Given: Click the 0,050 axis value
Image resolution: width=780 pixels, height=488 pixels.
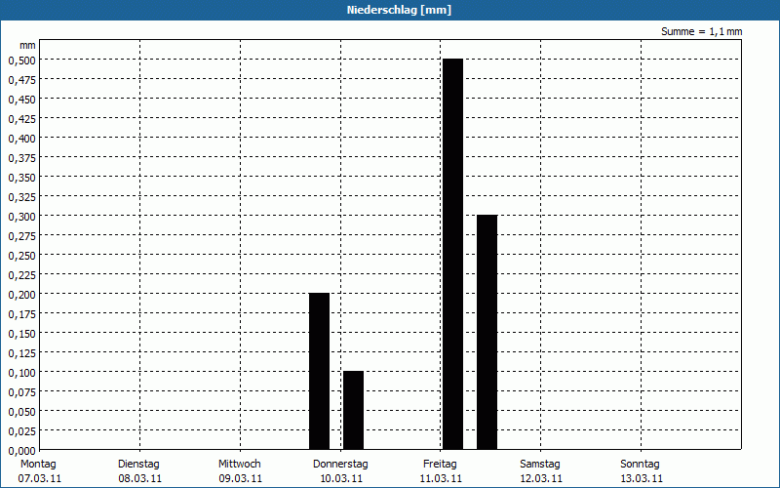Looking at the screenshot, I should (22, 412).
